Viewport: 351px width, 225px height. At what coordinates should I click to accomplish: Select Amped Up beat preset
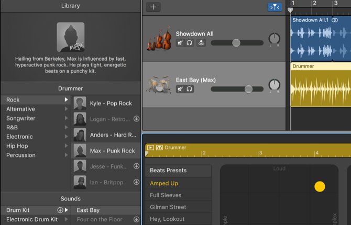pyautogui.click(x=178, y=183)
